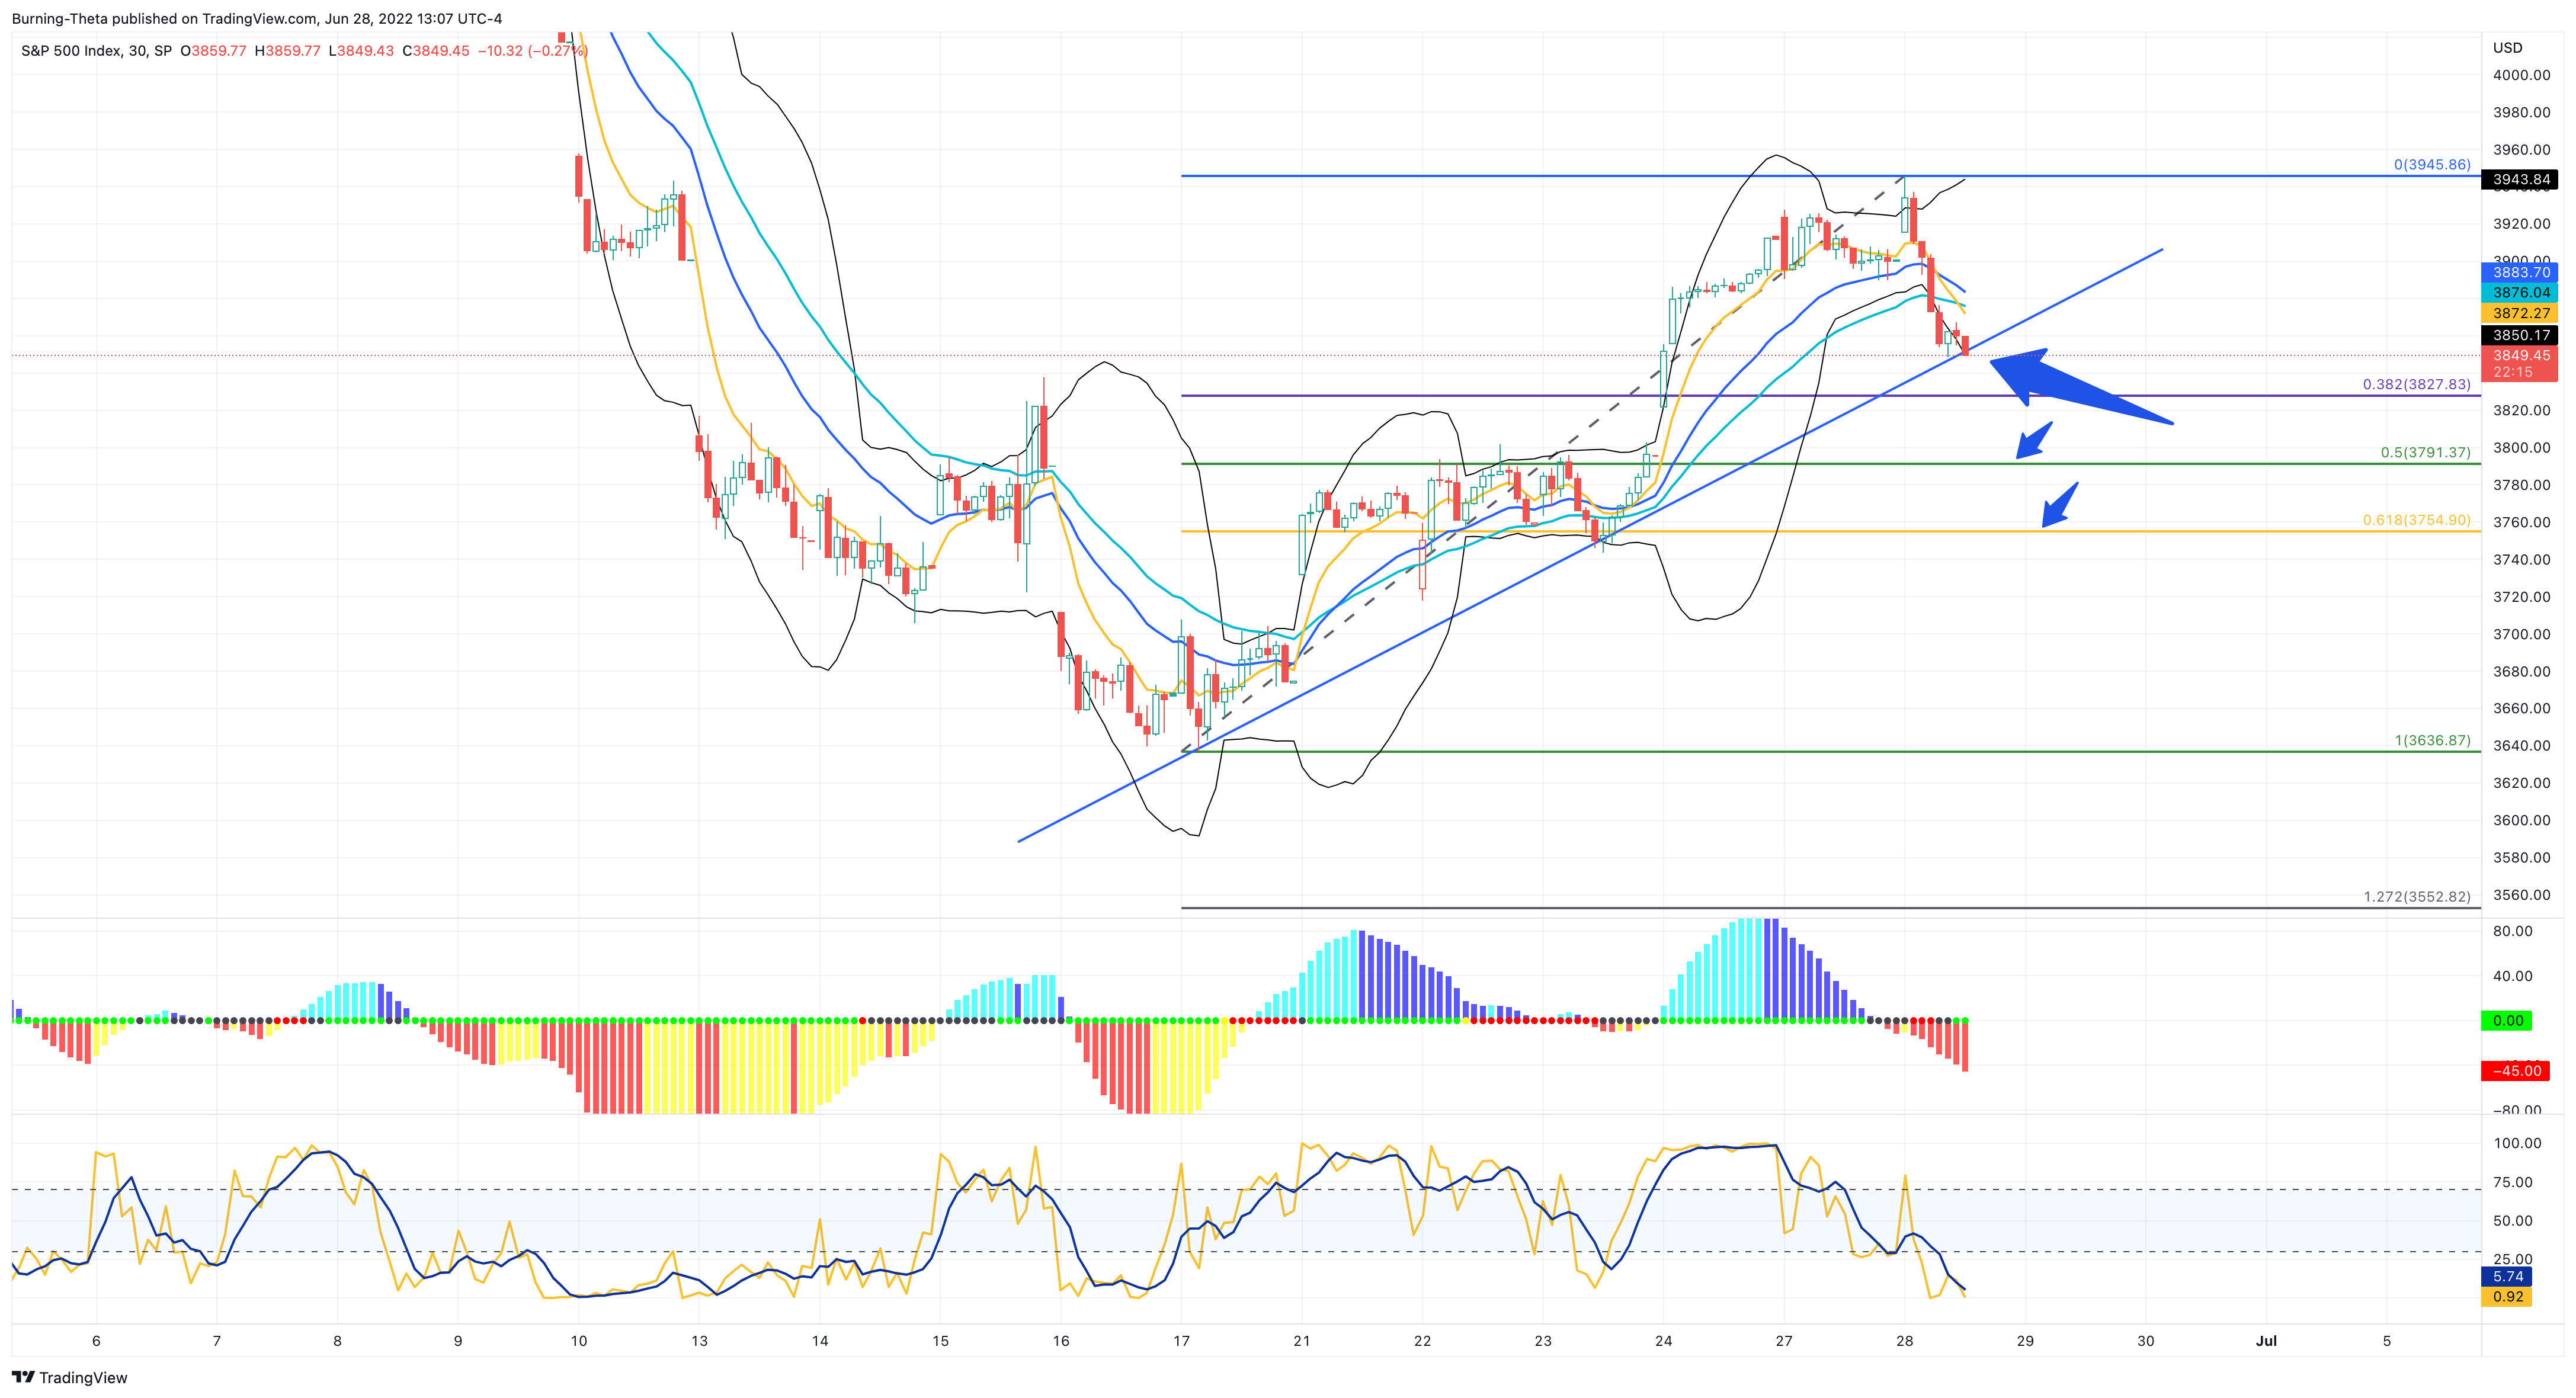Select the 0.5(3791.37) Fibonacci label
Image resolution: width=2576 pixels, height=1398 pixels.
click(x=2426, y=452)
